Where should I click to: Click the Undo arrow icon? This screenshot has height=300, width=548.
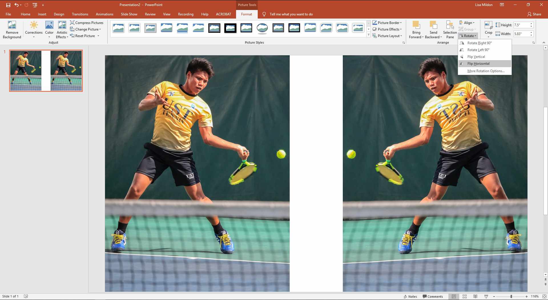tap(17, 5)
